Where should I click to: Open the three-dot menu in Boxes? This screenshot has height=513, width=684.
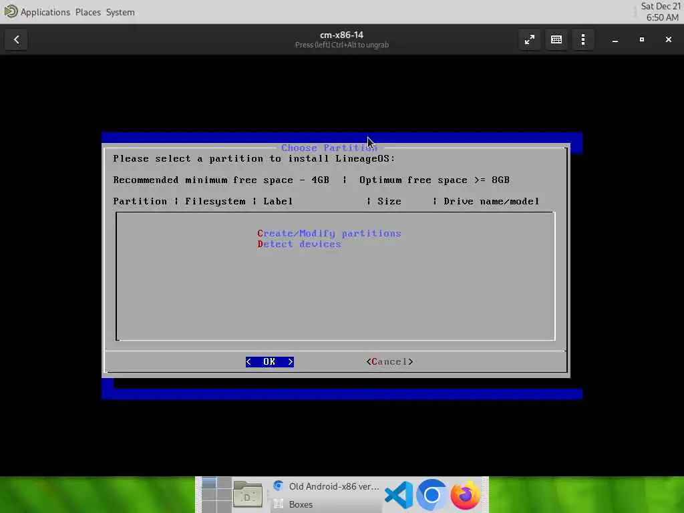click(x=582, y=39)
